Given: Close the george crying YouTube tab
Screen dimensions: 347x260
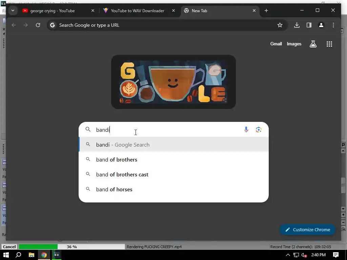Looking at the screenshot, I should [x=93, y=10].
